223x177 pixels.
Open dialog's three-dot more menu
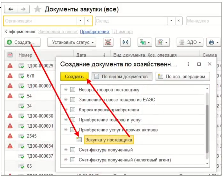click(188, 64)
